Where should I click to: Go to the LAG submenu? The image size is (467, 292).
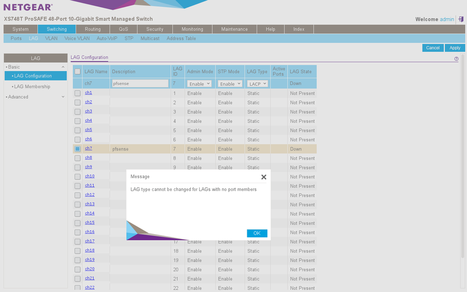pos(33,38)
